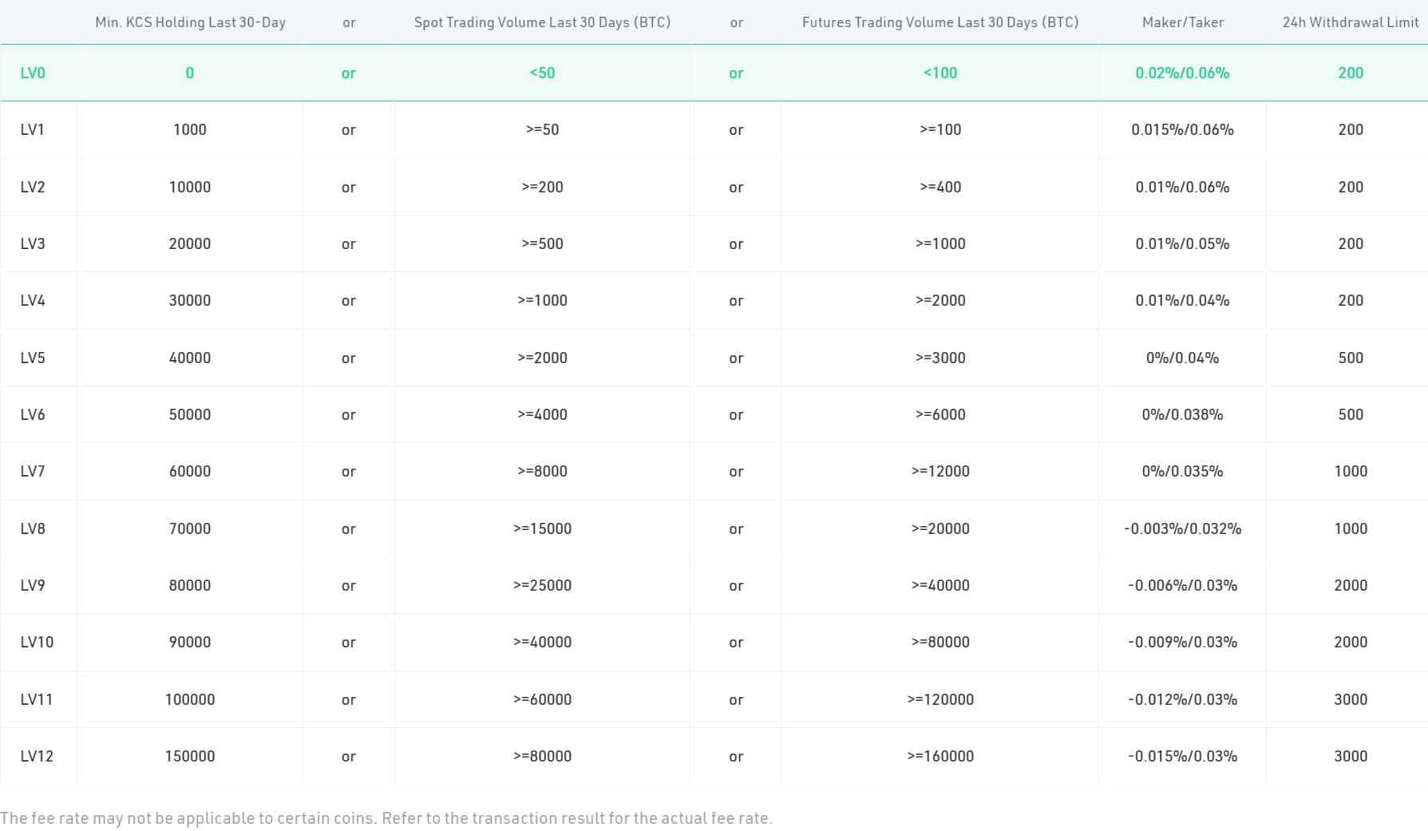Click futures volume value >=3000

coord(940,358)
